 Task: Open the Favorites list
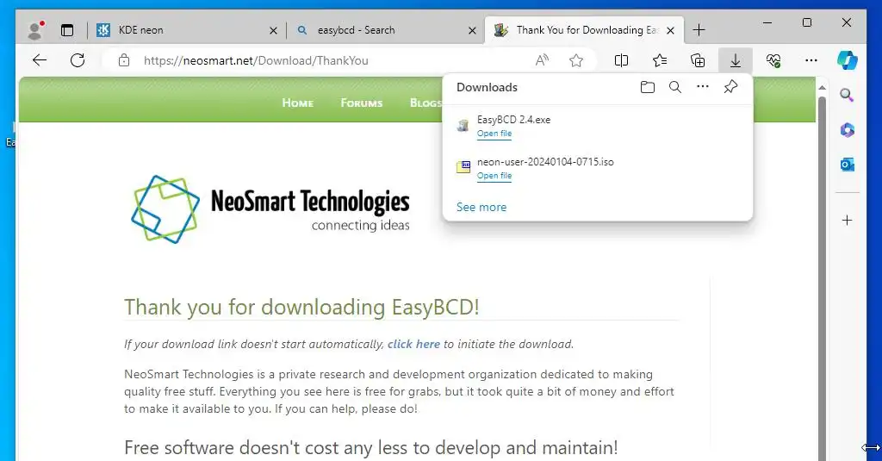[x=659, y=60]
